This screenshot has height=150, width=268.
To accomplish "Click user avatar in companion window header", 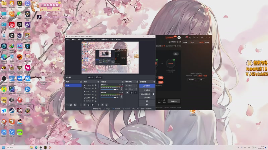I will 179,38.
